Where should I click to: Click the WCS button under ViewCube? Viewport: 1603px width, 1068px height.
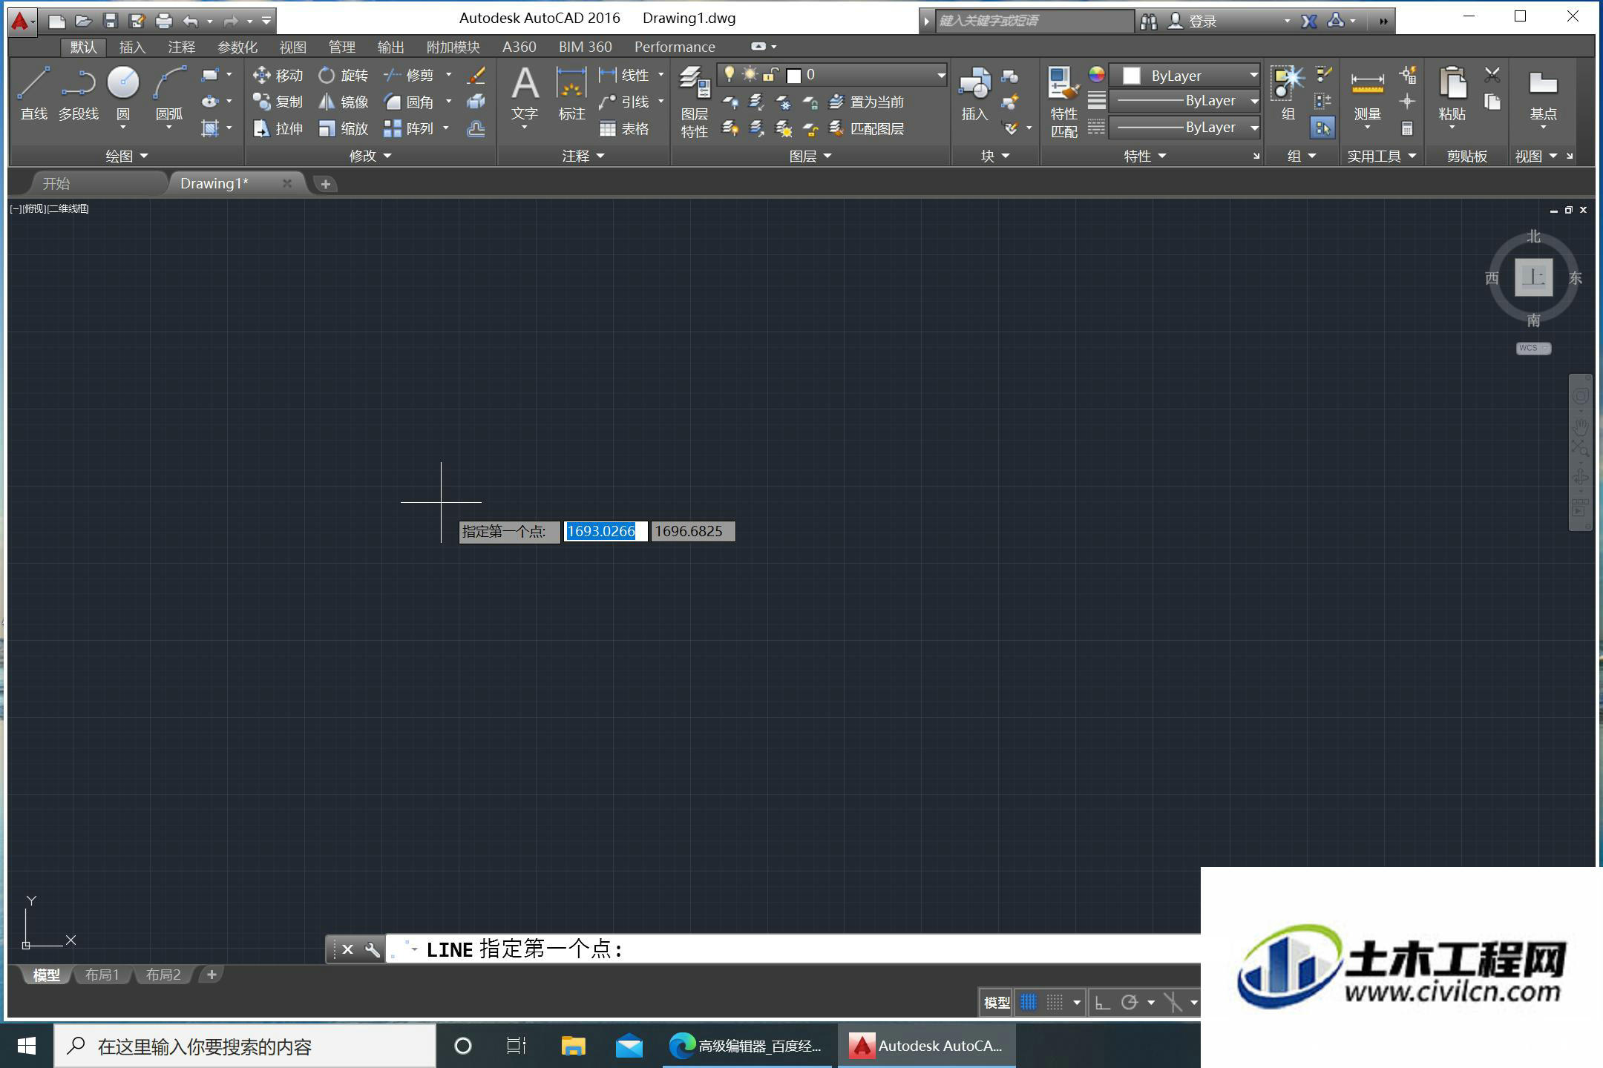1533,348
